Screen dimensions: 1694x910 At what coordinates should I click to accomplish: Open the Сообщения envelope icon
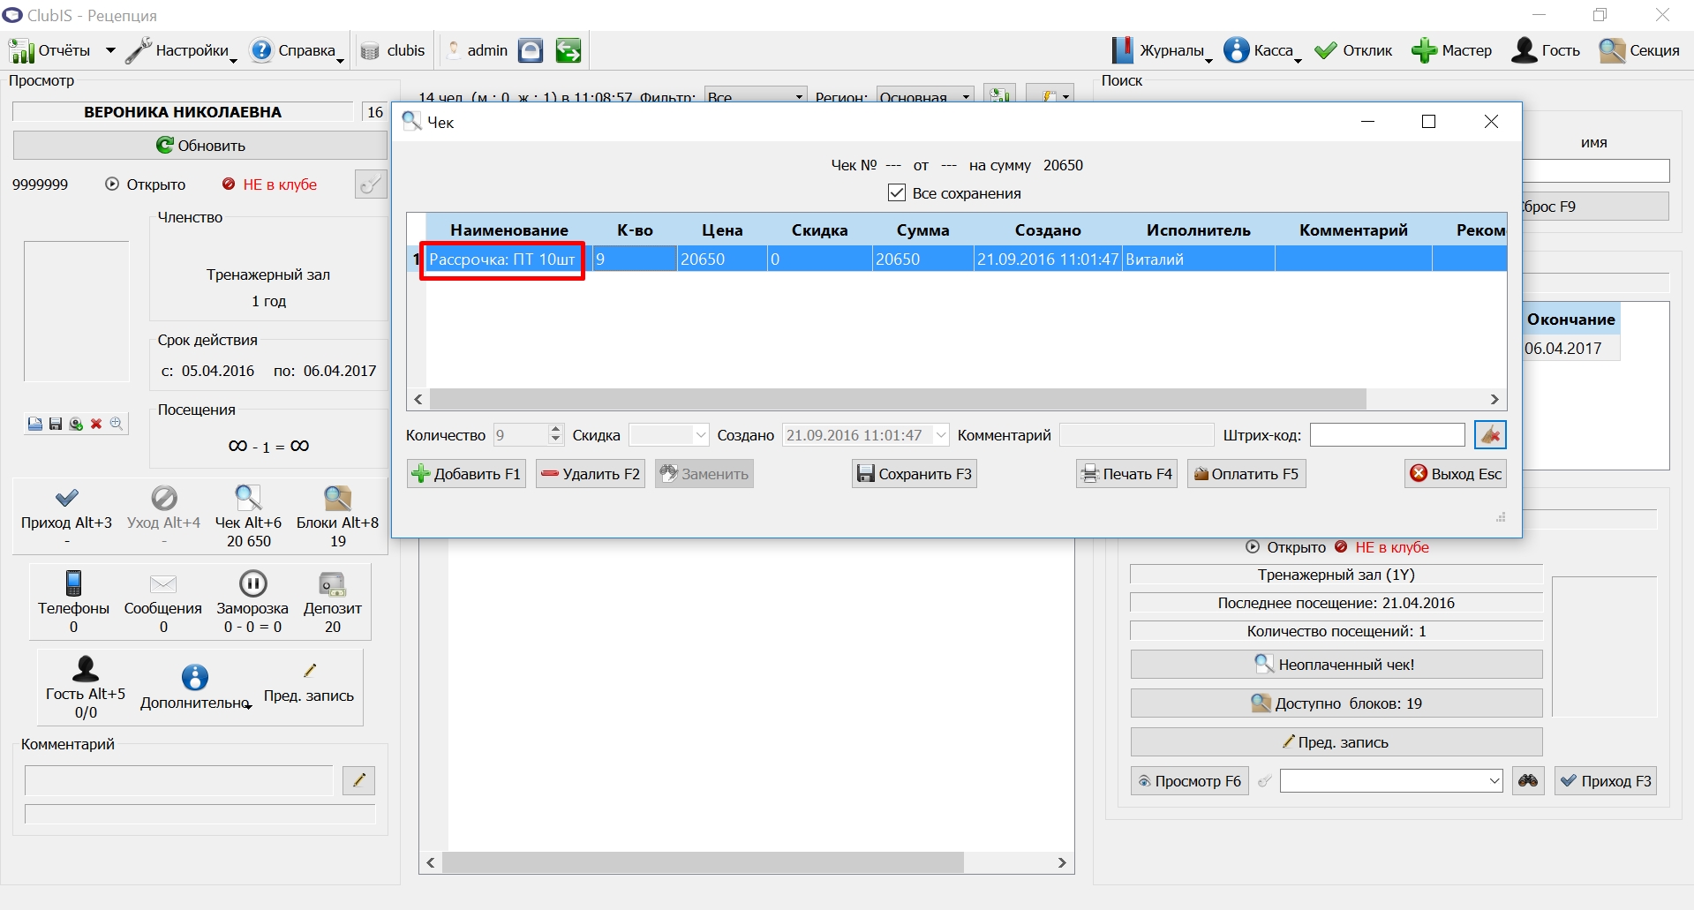[x=163, y=583]
